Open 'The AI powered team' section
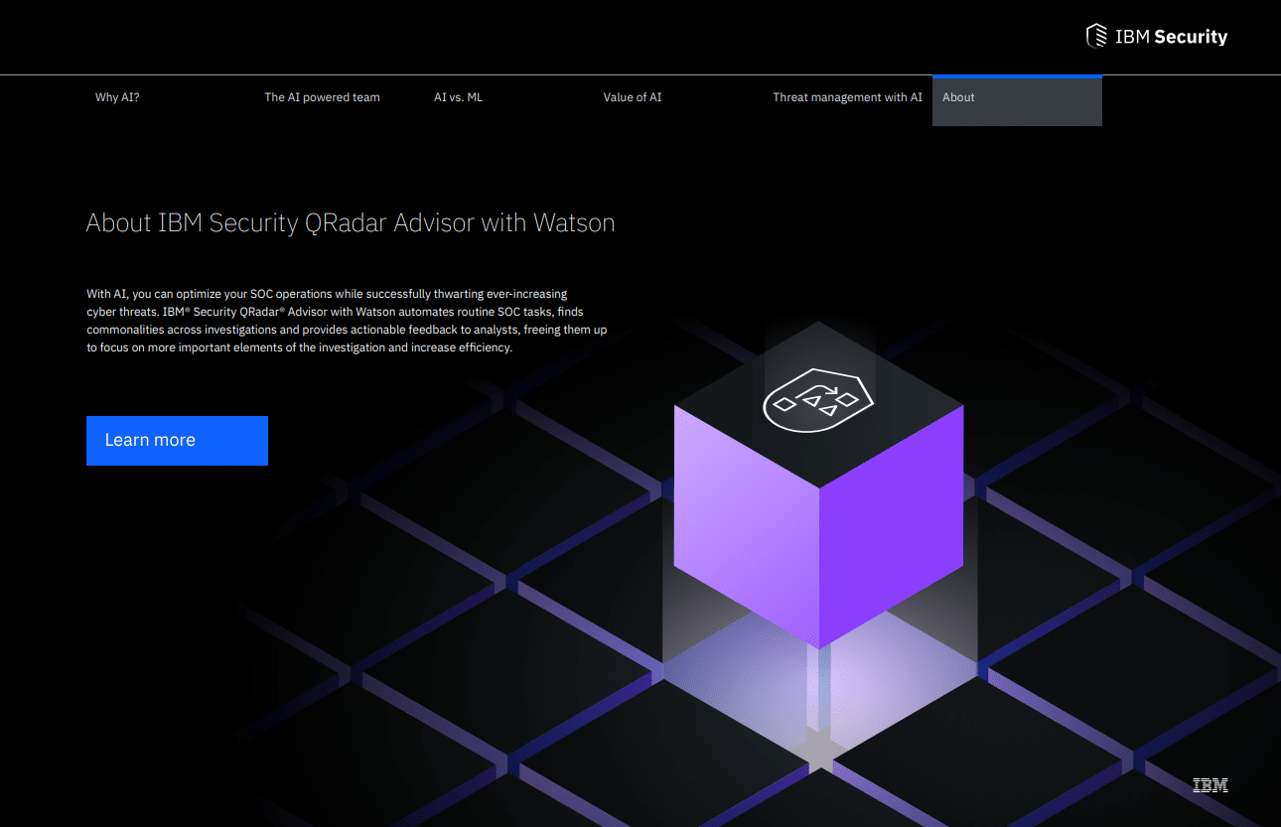The image size is (1281, 827). [x=322, y=97]
